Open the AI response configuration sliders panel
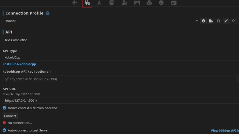The width and height of the screenshot is (239, 134). tap(75, 3)
